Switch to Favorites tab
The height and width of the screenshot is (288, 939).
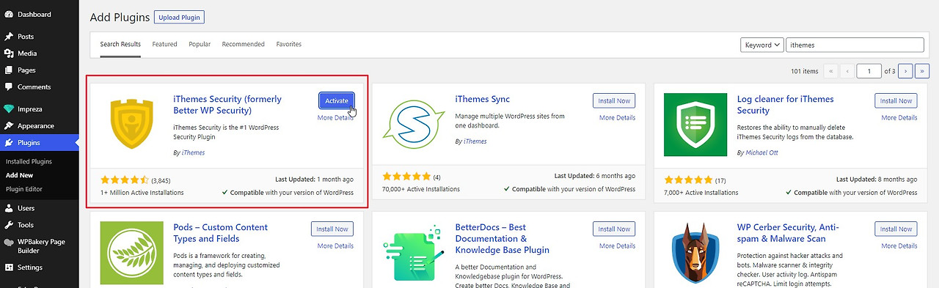tap(289, 44)
